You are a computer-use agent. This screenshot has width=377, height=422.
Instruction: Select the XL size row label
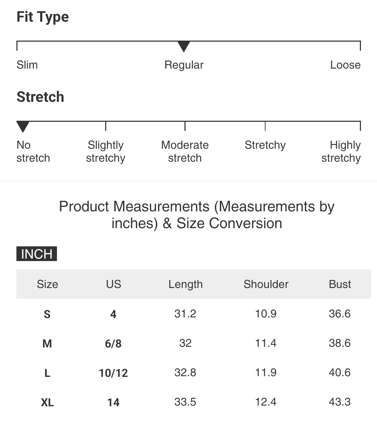coord(48,402)
